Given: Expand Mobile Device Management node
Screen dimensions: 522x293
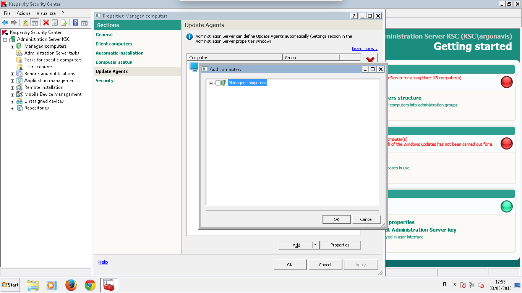Looking at the screenshot, I should [x=12, y=95].
